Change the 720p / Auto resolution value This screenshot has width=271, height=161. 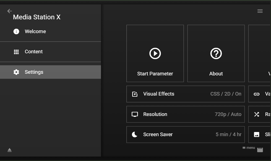(x=228, y=114)
